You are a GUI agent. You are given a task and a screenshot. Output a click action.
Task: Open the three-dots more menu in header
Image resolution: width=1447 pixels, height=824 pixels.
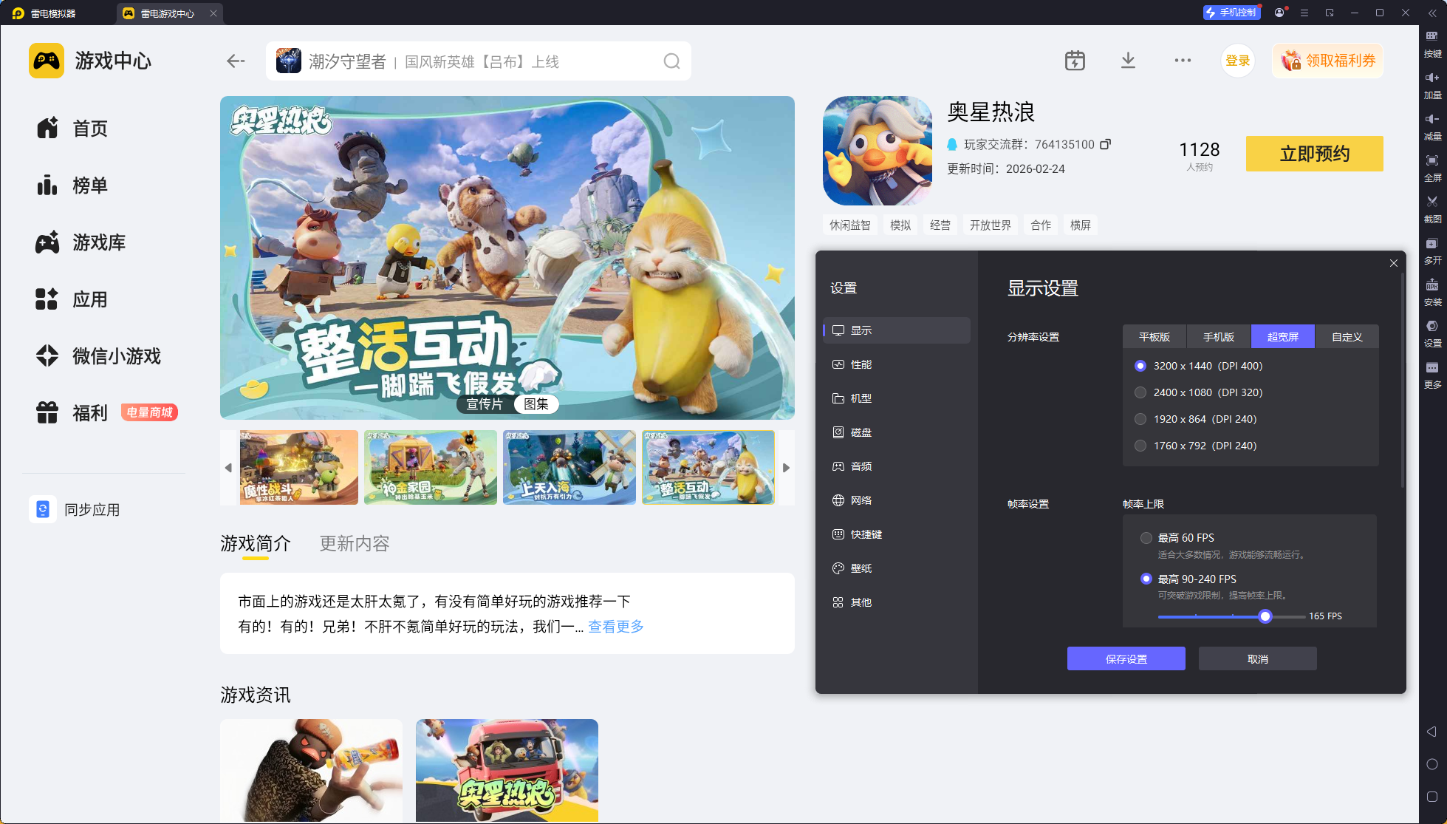(x=1183, y=61)
